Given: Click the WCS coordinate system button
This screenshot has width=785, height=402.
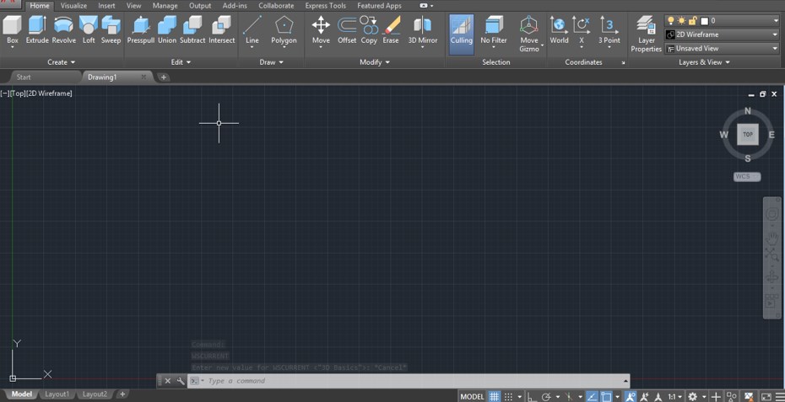Looking at the screenshot, I should [x=746, y=177].
